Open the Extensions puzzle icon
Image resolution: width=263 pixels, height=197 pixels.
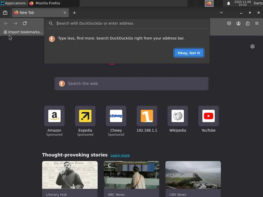tap(248, 23)
